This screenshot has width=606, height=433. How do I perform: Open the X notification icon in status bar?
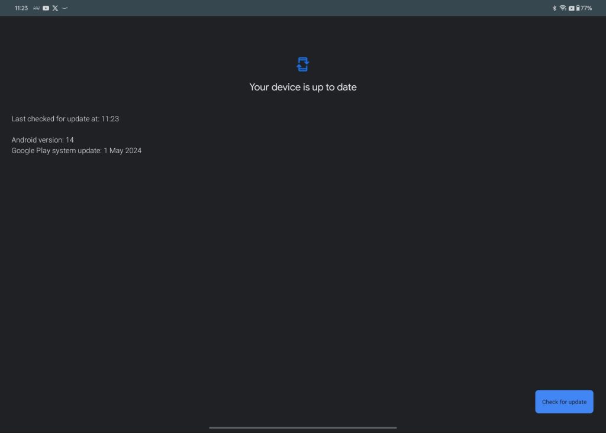pos(55,8)
